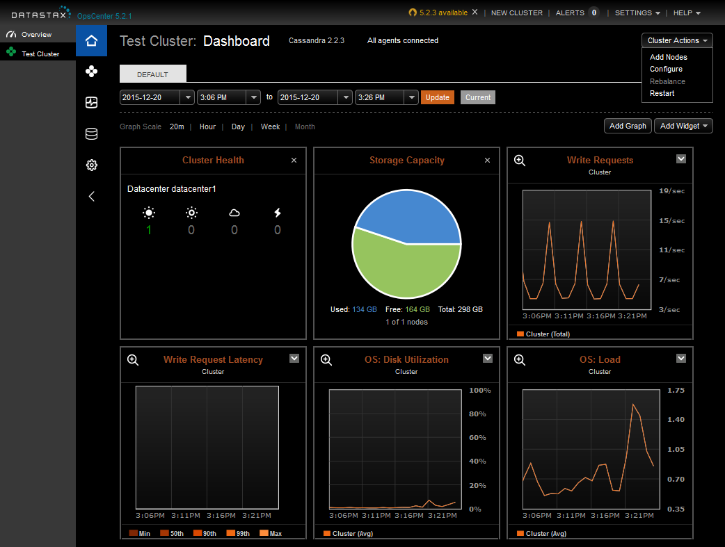Dismiss the 5.2.3 available notification
Image resolution: width=725 pixels, height=547 pixels.
coord(475,13)
